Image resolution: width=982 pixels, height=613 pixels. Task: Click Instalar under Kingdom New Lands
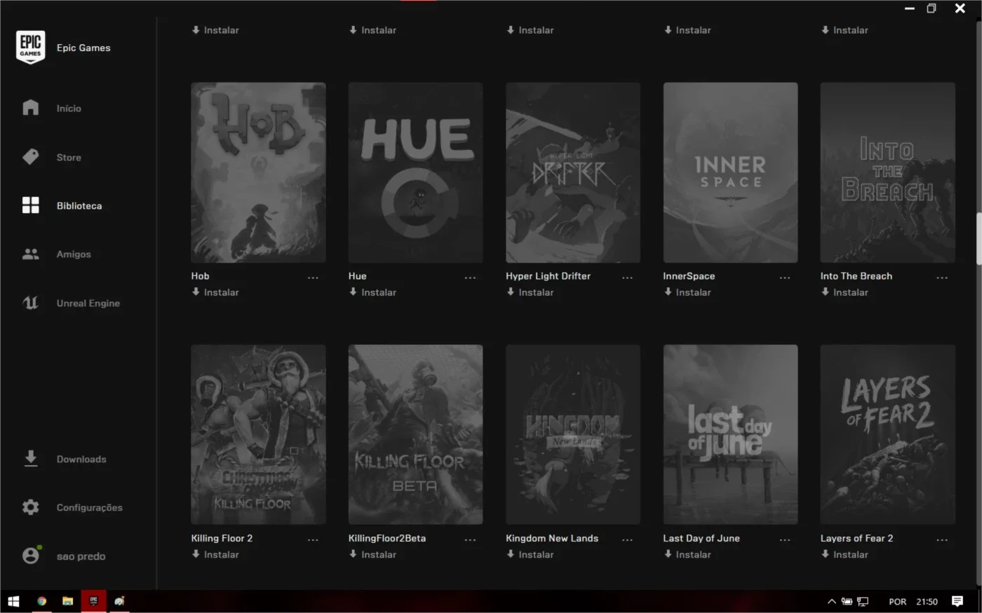530,554
